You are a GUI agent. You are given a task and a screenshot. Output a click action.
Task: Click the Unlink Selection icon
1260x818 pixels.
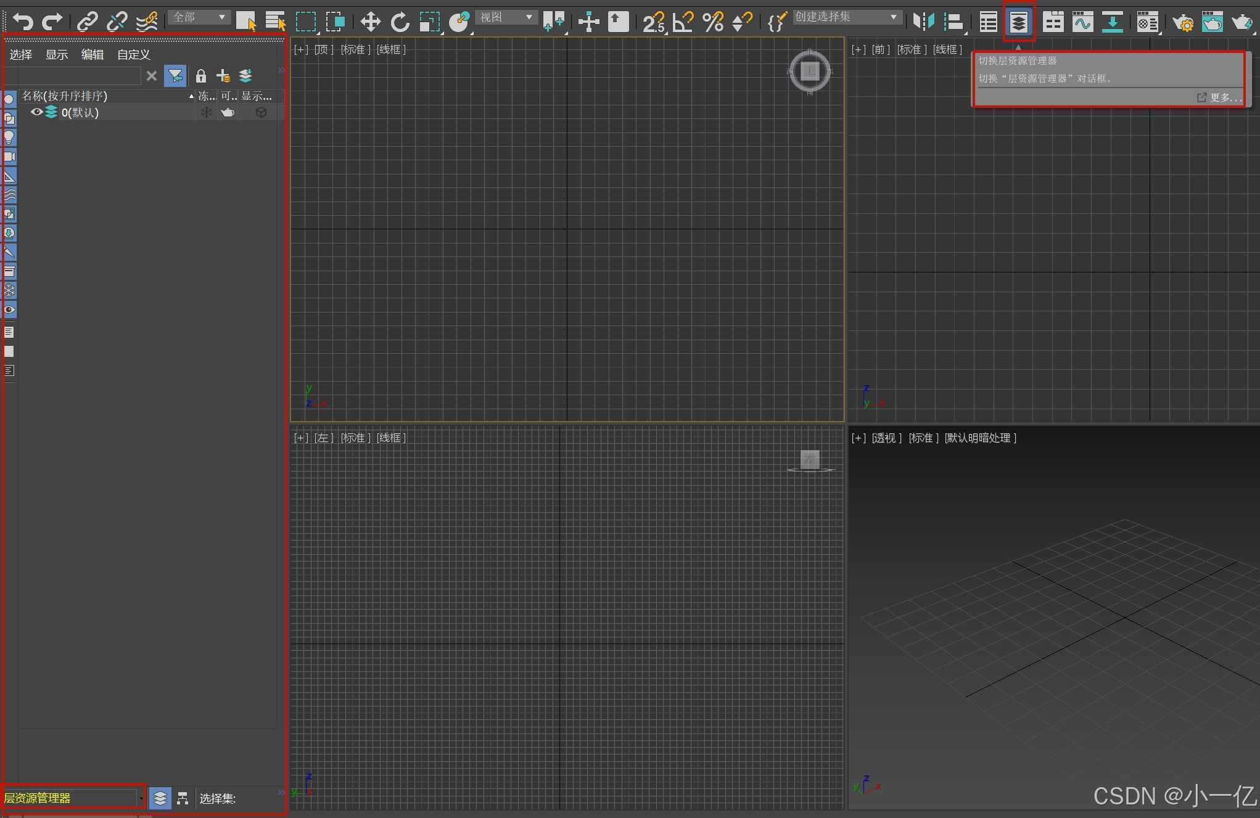pyautogui.click(x=117, y=22)
